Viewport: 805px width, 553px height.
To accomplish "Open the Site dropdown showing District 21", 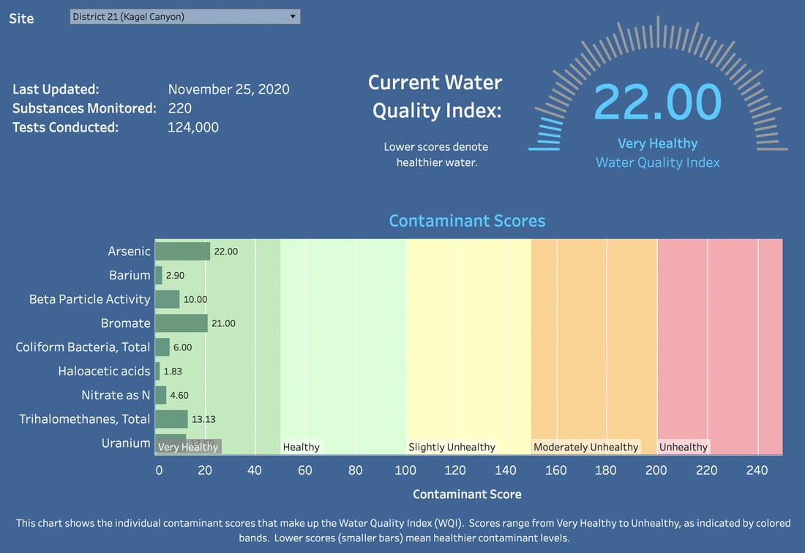I will [x=185, y=16].
